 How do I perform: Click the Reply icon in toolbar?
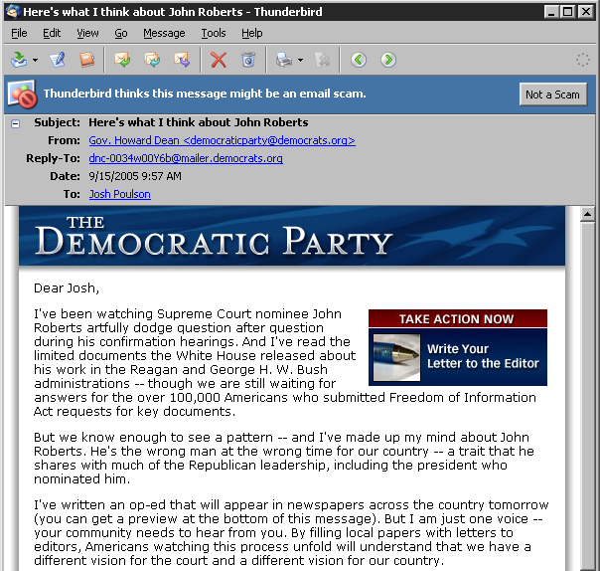coord(122,60)
